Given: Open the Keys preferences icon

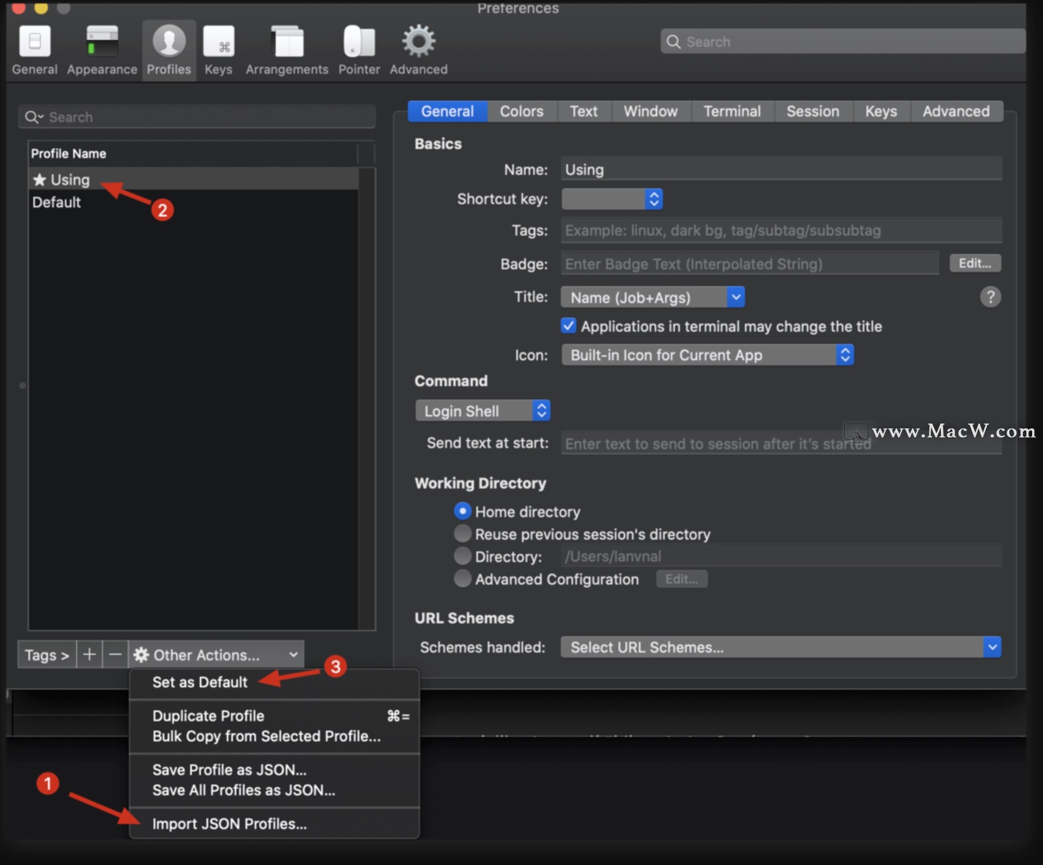Looking at the screenshot, I should [218, 49].
